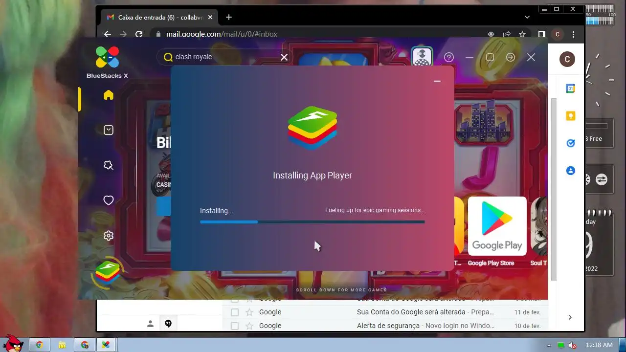The height and width of the screenshot is (352, 626).
Task: Open Google account C avatar in Gmail
Action: pyautogui.click(x=567, y=59)
